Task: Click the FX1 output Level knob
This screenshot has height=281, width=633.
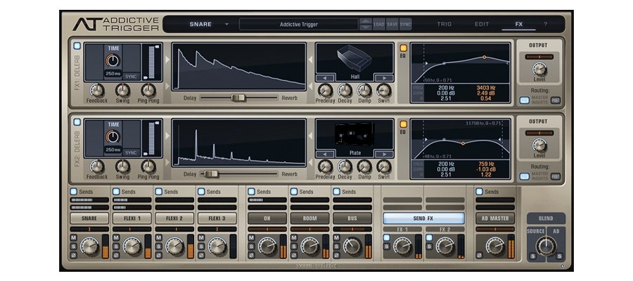Action: tap(539, 69)
